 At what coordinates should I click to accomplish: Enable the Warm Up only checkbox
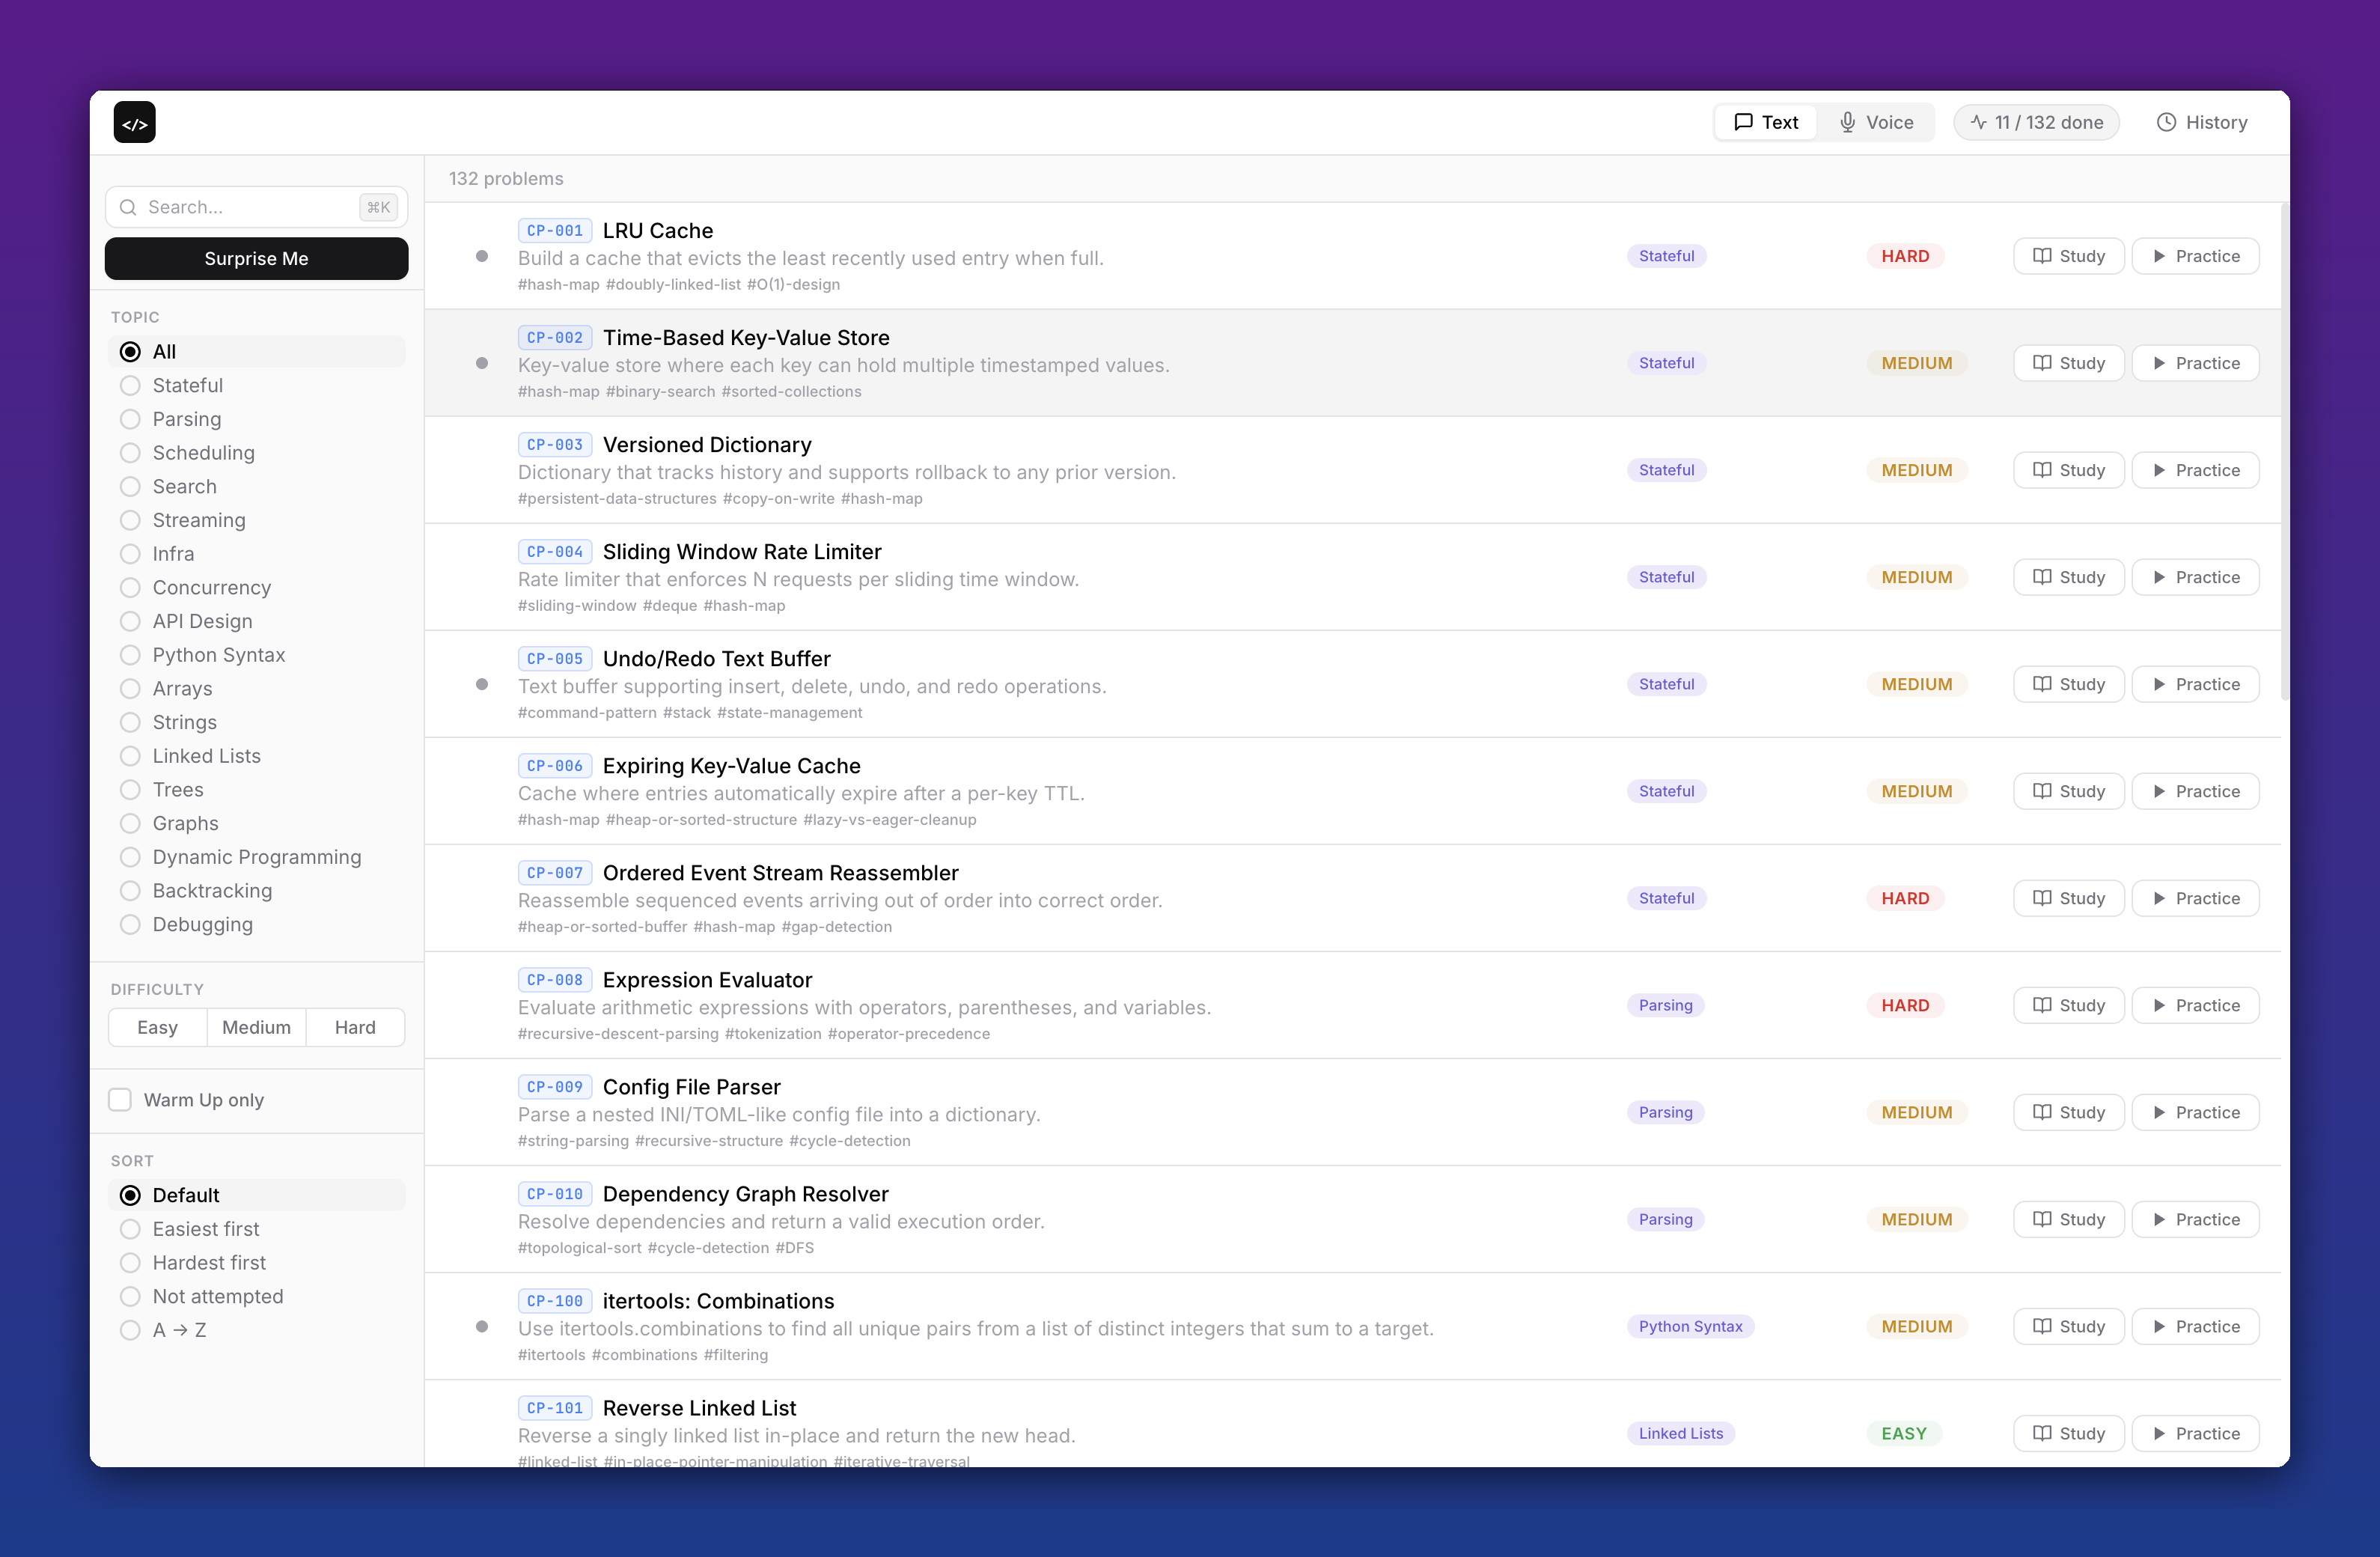120,1098
